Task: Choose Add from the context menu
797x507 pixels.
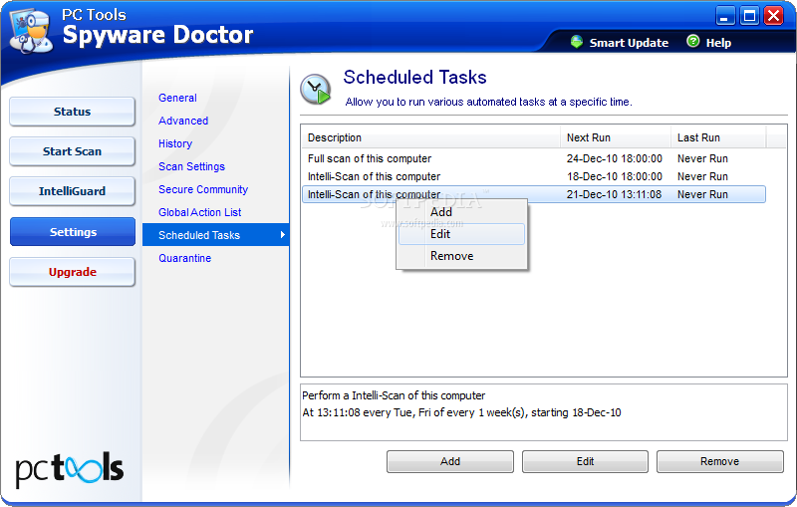Action: coord(461,212)
